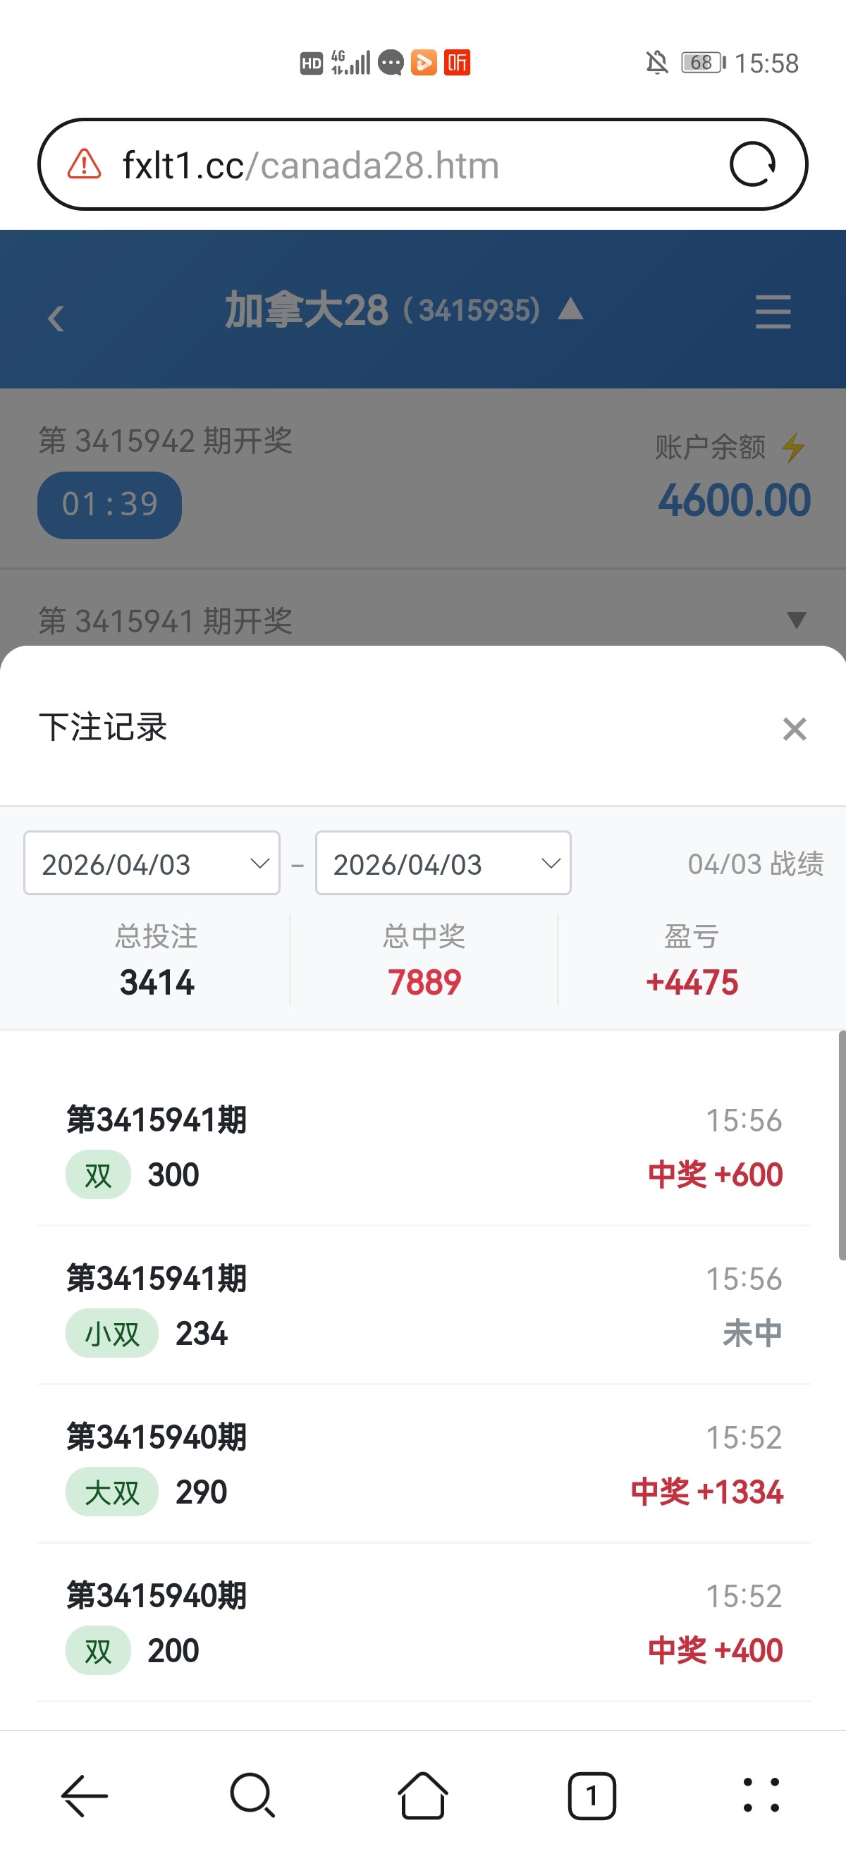Viewport: 846px width, 1861px height.
Task: Close the 下注记录 panel
Action: (794, 729)
